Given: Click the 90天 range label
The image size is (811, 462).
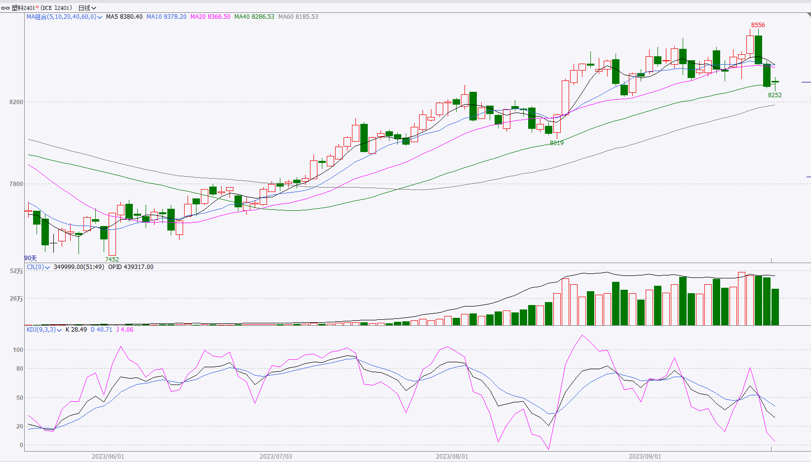Looking at the screenshot, I should pos(31,258).
